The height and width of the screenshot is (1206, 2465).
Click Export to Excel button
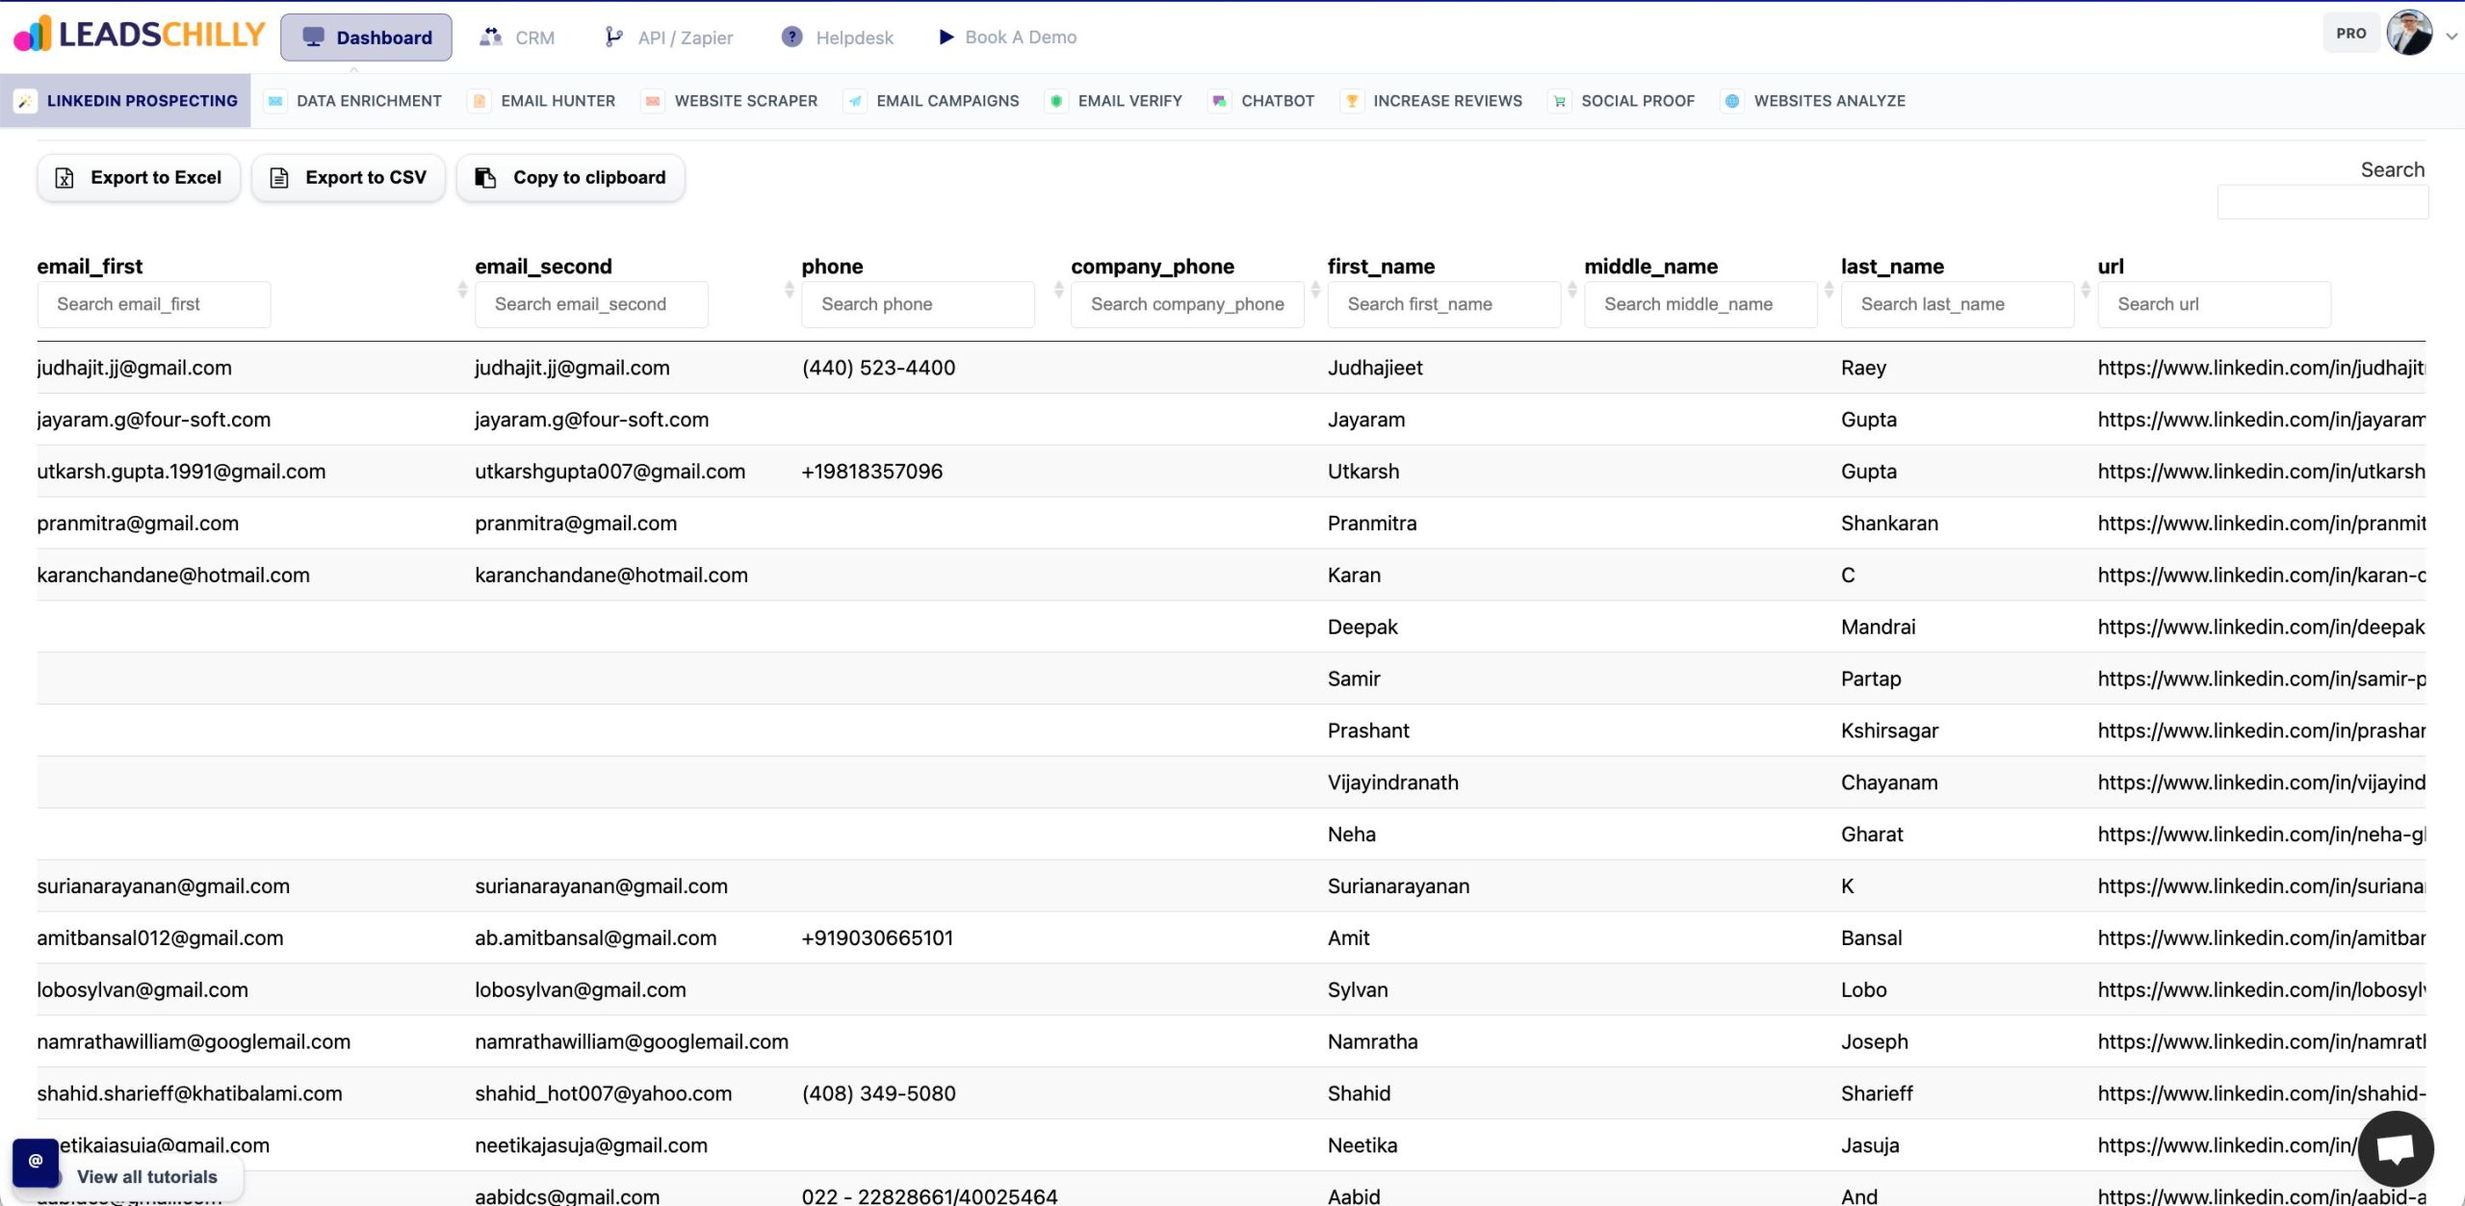(139, 178)
